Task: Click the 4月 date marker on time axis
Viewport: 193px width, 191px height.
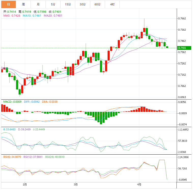Action: click(139, 184)
